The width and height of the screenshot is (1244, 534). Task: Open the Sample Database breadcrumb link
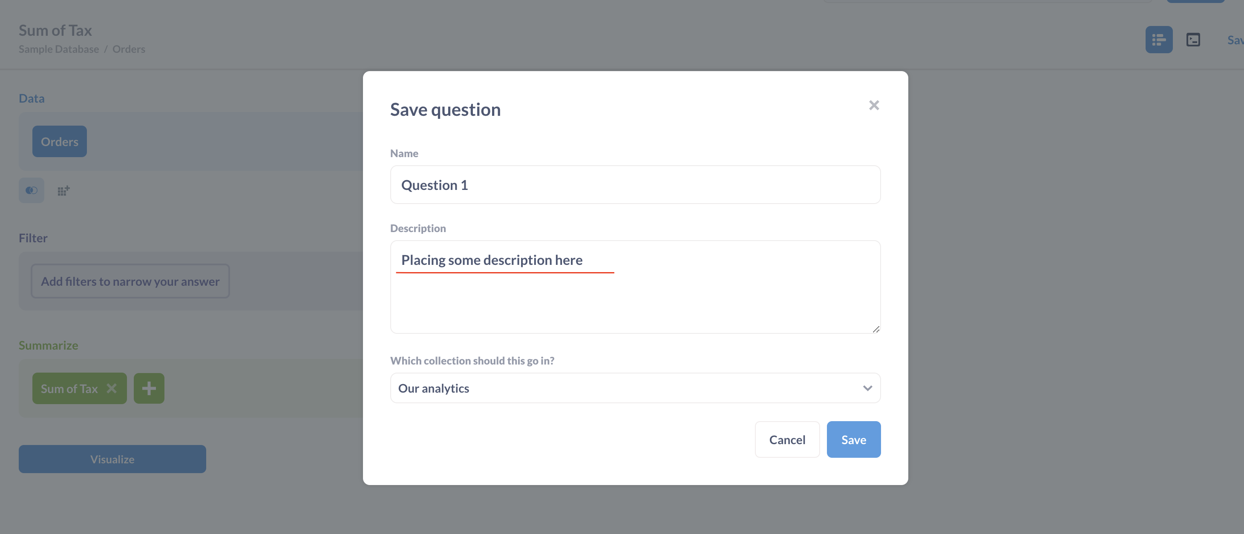click(58, 49)
